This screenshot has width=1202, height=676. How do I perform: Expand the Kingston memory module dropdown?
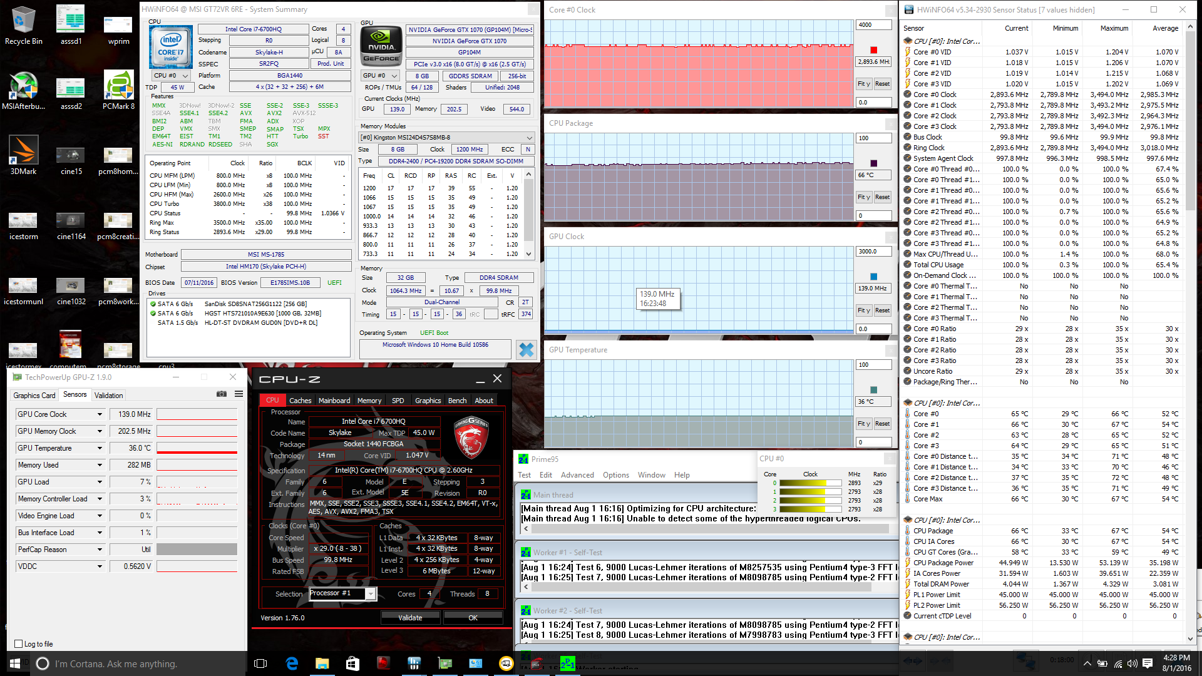(x=446, y=138)
